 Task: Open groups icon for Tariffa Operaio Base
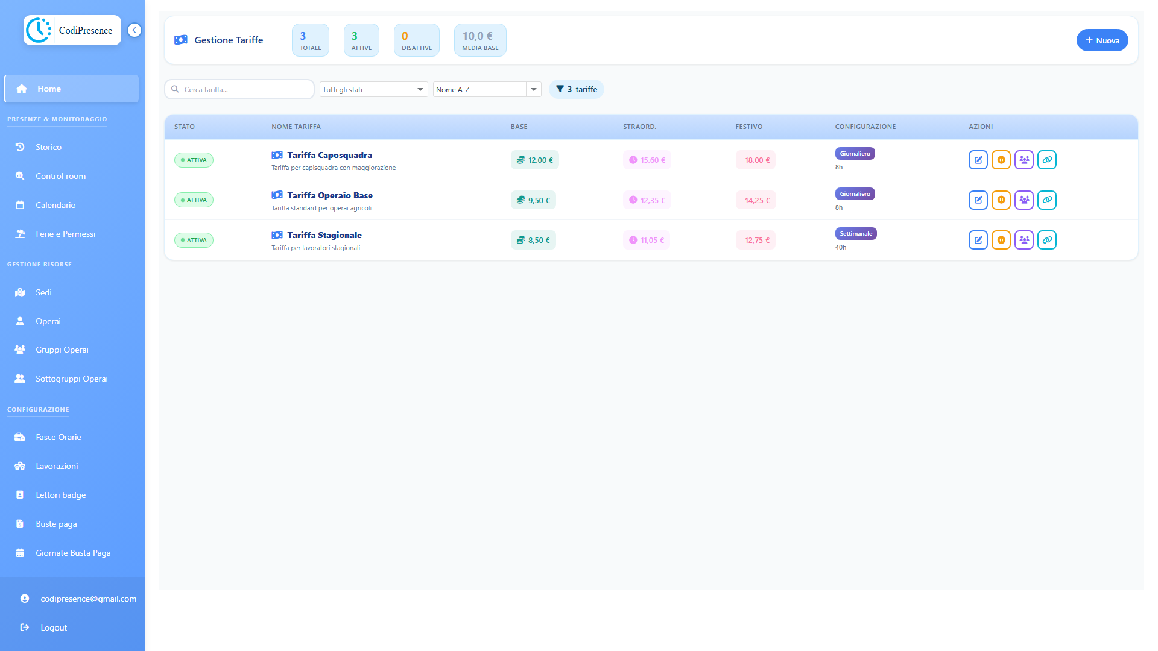tap(1024, 200)
